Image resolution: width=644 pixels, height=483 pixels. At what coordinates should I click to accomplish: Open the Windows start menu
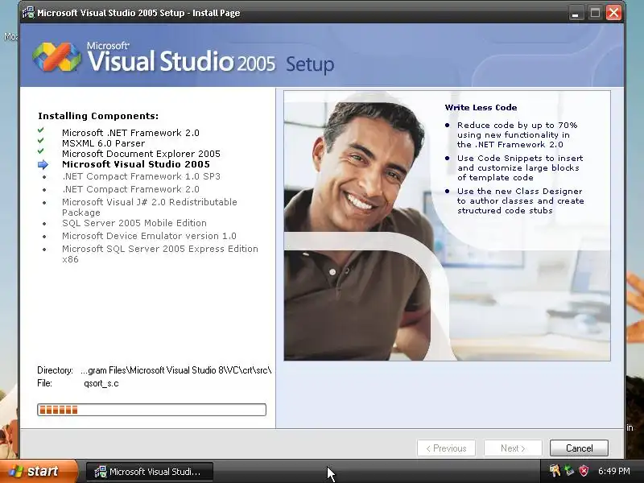pos(39,471)
